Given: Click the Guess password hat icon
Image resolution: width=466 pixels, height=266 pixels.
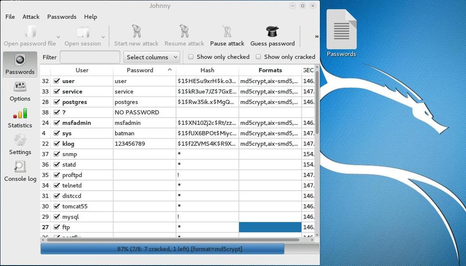Looking at the screenshot, I should pos(273,31).
